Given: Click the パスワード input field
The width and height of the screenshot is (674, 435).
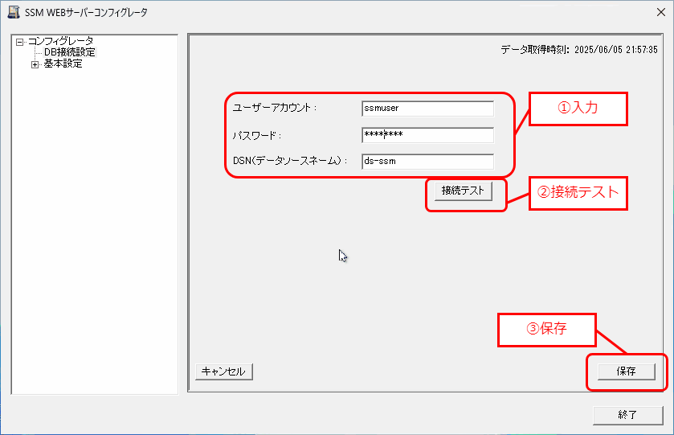Looking at the screenshot, I should 427,135.
